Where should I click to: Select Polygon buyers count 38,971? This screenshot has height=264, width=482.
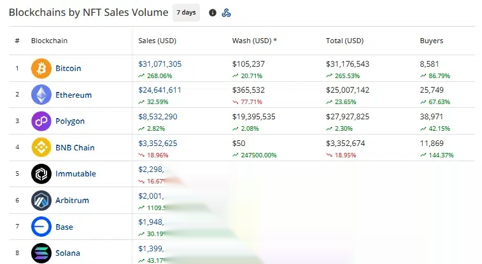click(x=431, y=117)
